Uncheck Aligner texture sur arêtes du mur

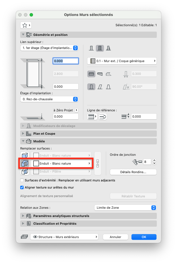coord(22,187)
